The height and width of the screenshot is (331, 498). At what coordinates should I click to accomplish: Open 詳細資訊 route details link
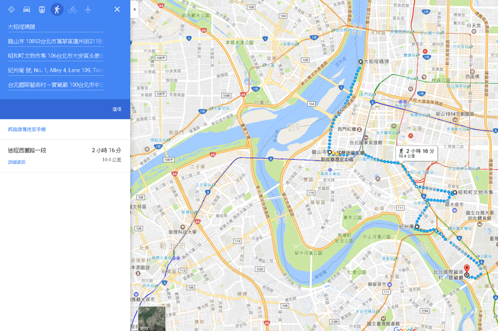tap(17, 162)
